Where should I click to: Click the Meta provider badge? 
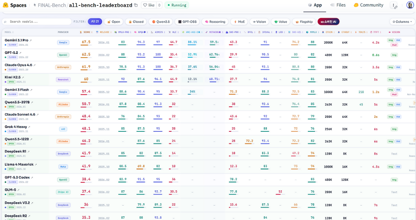(x=63, y=166)
